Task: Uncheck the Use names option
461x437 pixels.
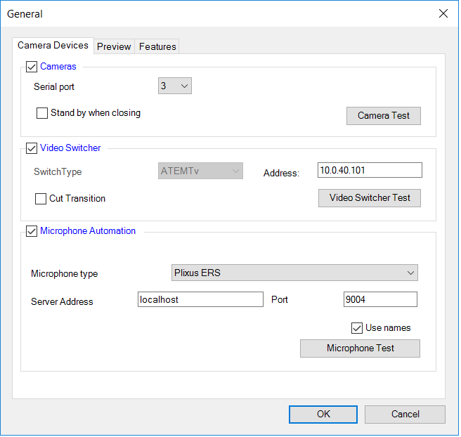Action: click(357, 328)
